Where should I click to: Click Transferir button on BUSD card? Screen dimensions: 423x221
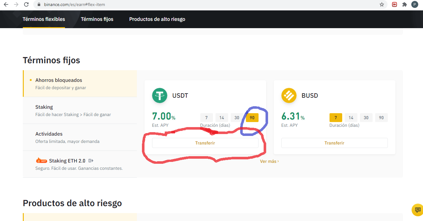[x=335, y=143]
